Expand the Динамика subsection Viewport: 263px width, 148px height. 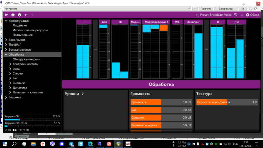pyautogui.click(x=10, y=87)
